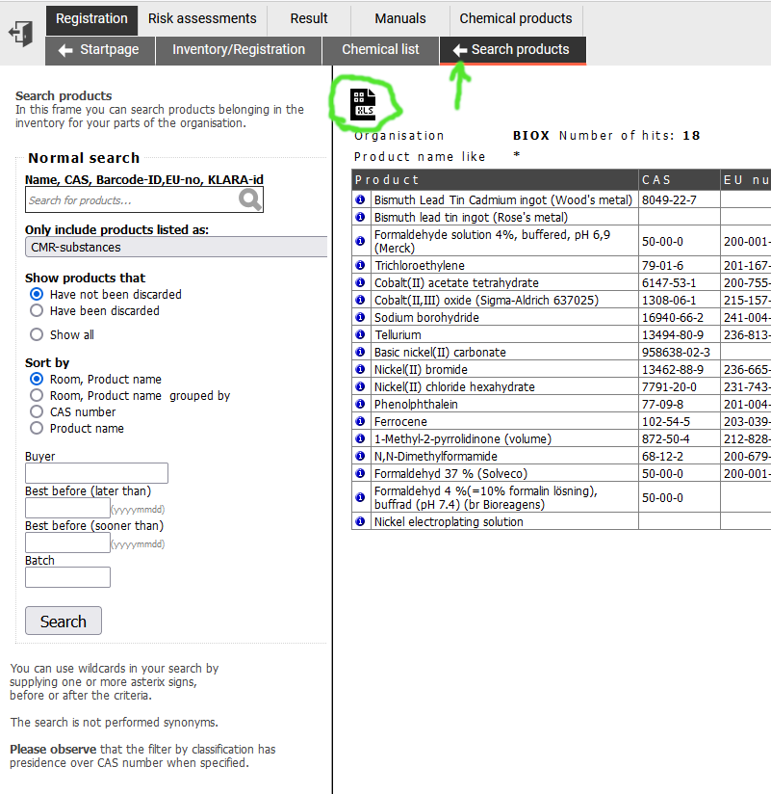The image size is (771, 794).
Task: Open the Risk assessments tab
Action: (x=202, y=20)
